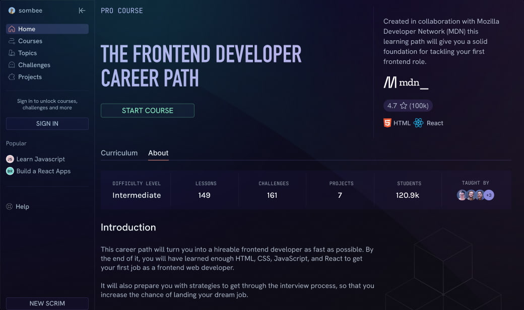Screen dimensions: 524x310
Task: Click the Home house icon
Action: tap(12, 29)
